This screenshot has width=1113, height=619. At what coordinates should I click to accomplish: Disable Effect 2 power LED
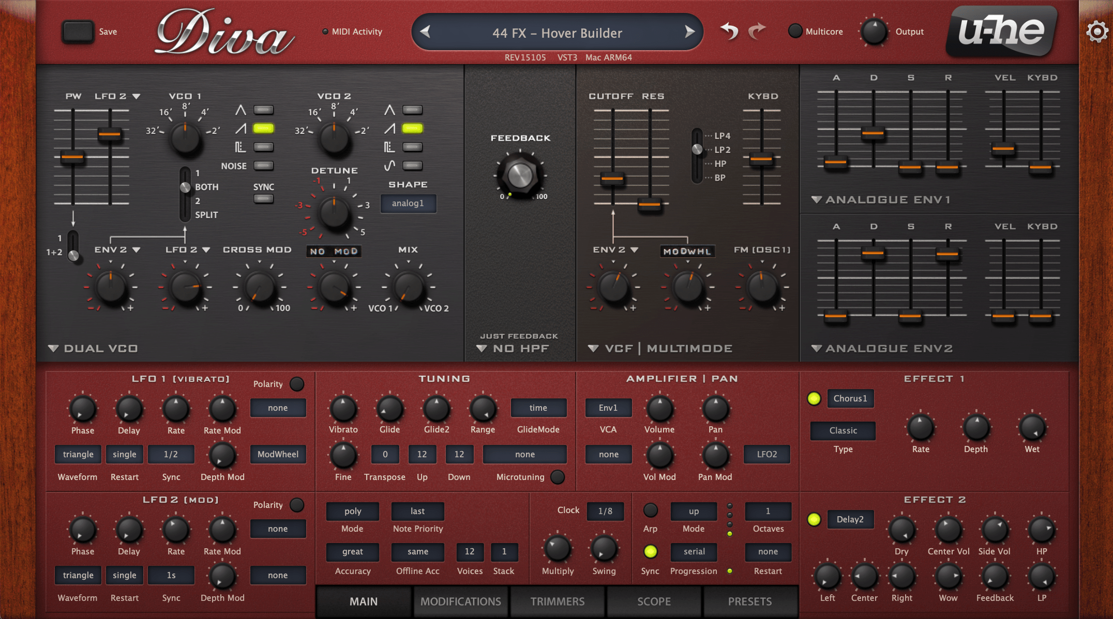(x=814, y=519)
